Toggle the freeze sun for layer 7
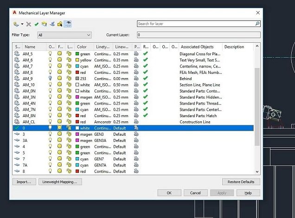The image size is (295, 218). tap(60, 159)
